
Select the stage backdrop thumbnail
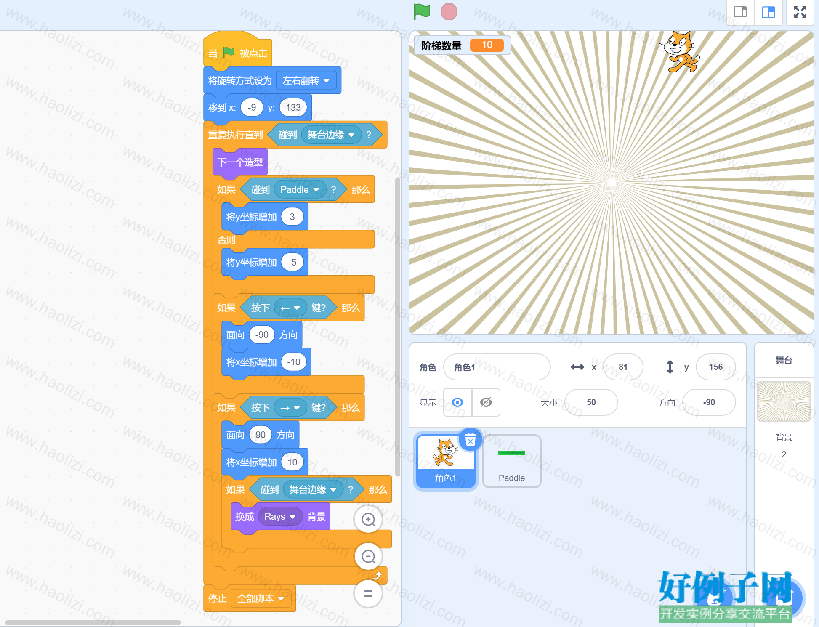tap(784, 401)
